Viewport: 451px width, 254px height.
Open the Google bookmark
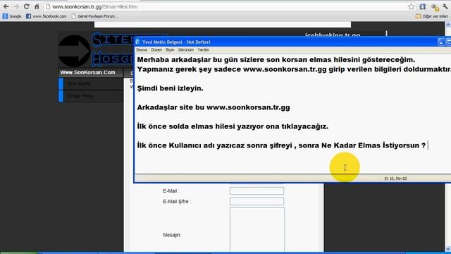[12, 16]
